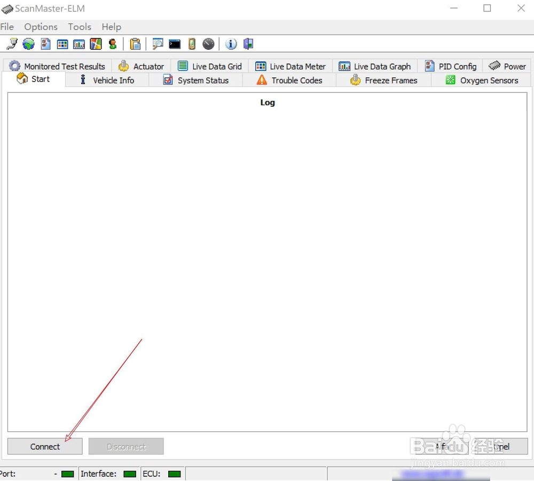Click the four-color squares toolbar icon

click(x=96, y=44)
